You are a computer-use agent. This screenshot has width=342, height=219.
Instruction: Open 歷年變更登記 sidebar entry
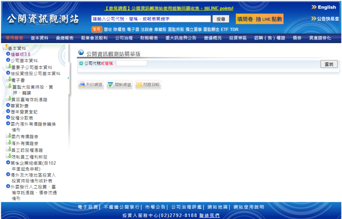click(24, 112)
